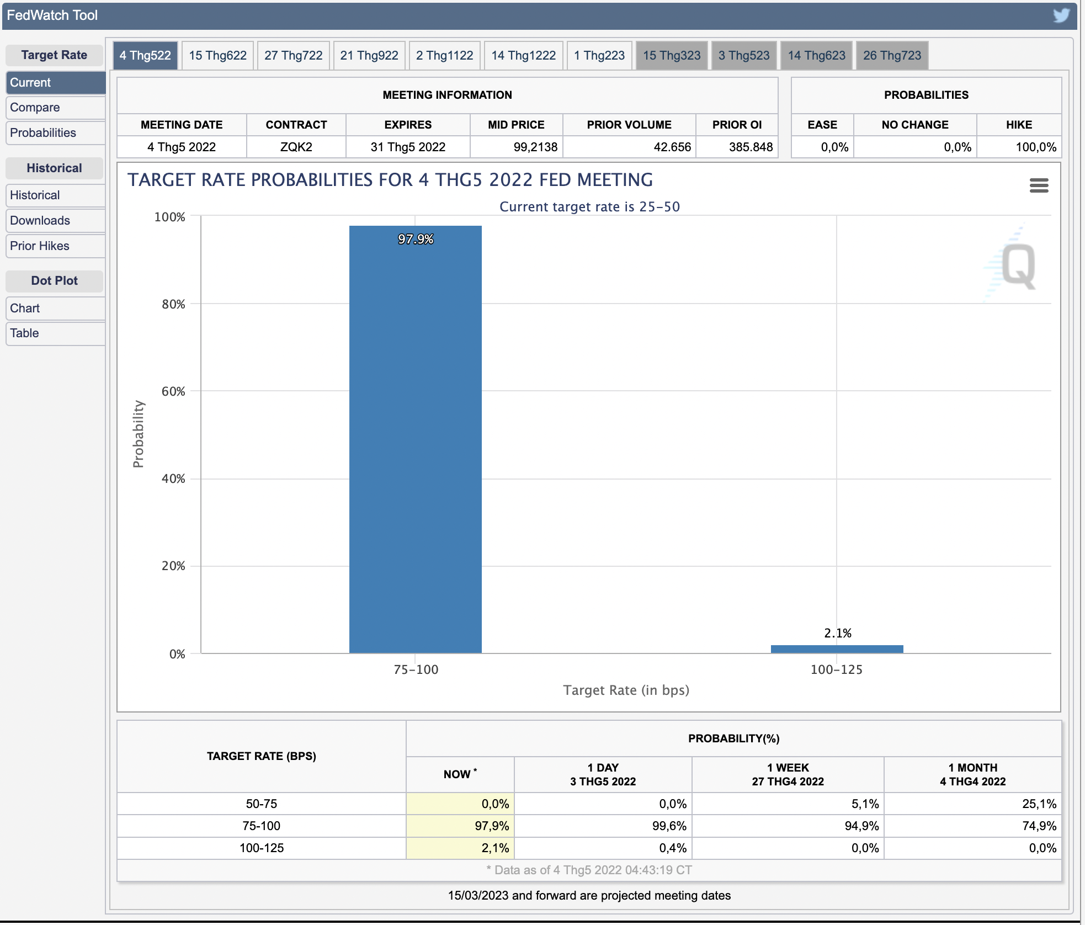Screen dimensions: 1085x925
Task: Click the Dot Plot section header
Action: (x=54, y=281)
